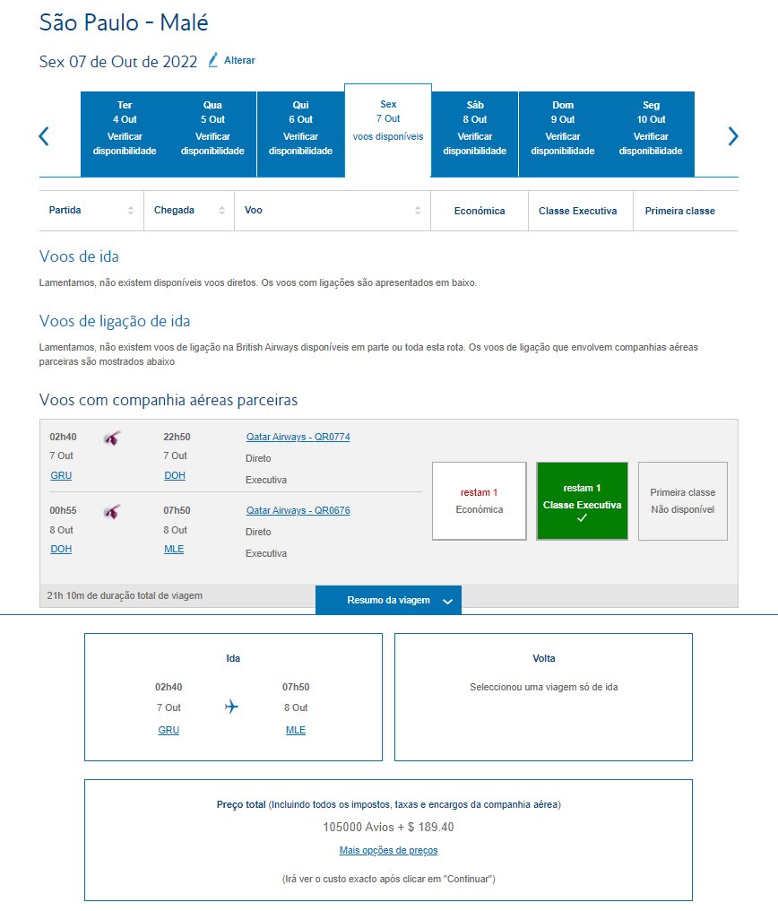Click the 02h40 departure time in flight list
The width and height of the screenshot is (778, 911).
63,437
